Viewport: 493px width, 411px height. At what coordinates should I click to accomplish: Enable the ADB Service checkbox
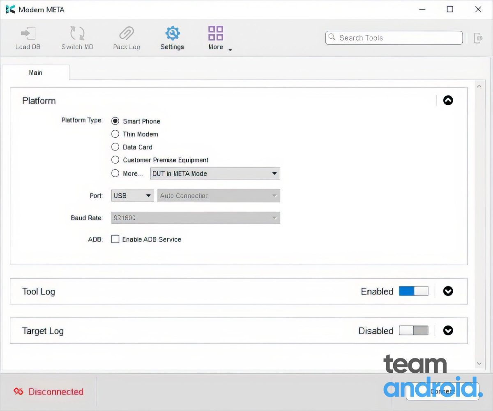click(115, 239)
